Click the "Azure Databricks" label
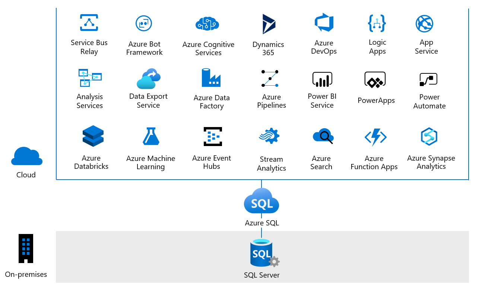This screenshot has width=479, height=291. [91, 162]
